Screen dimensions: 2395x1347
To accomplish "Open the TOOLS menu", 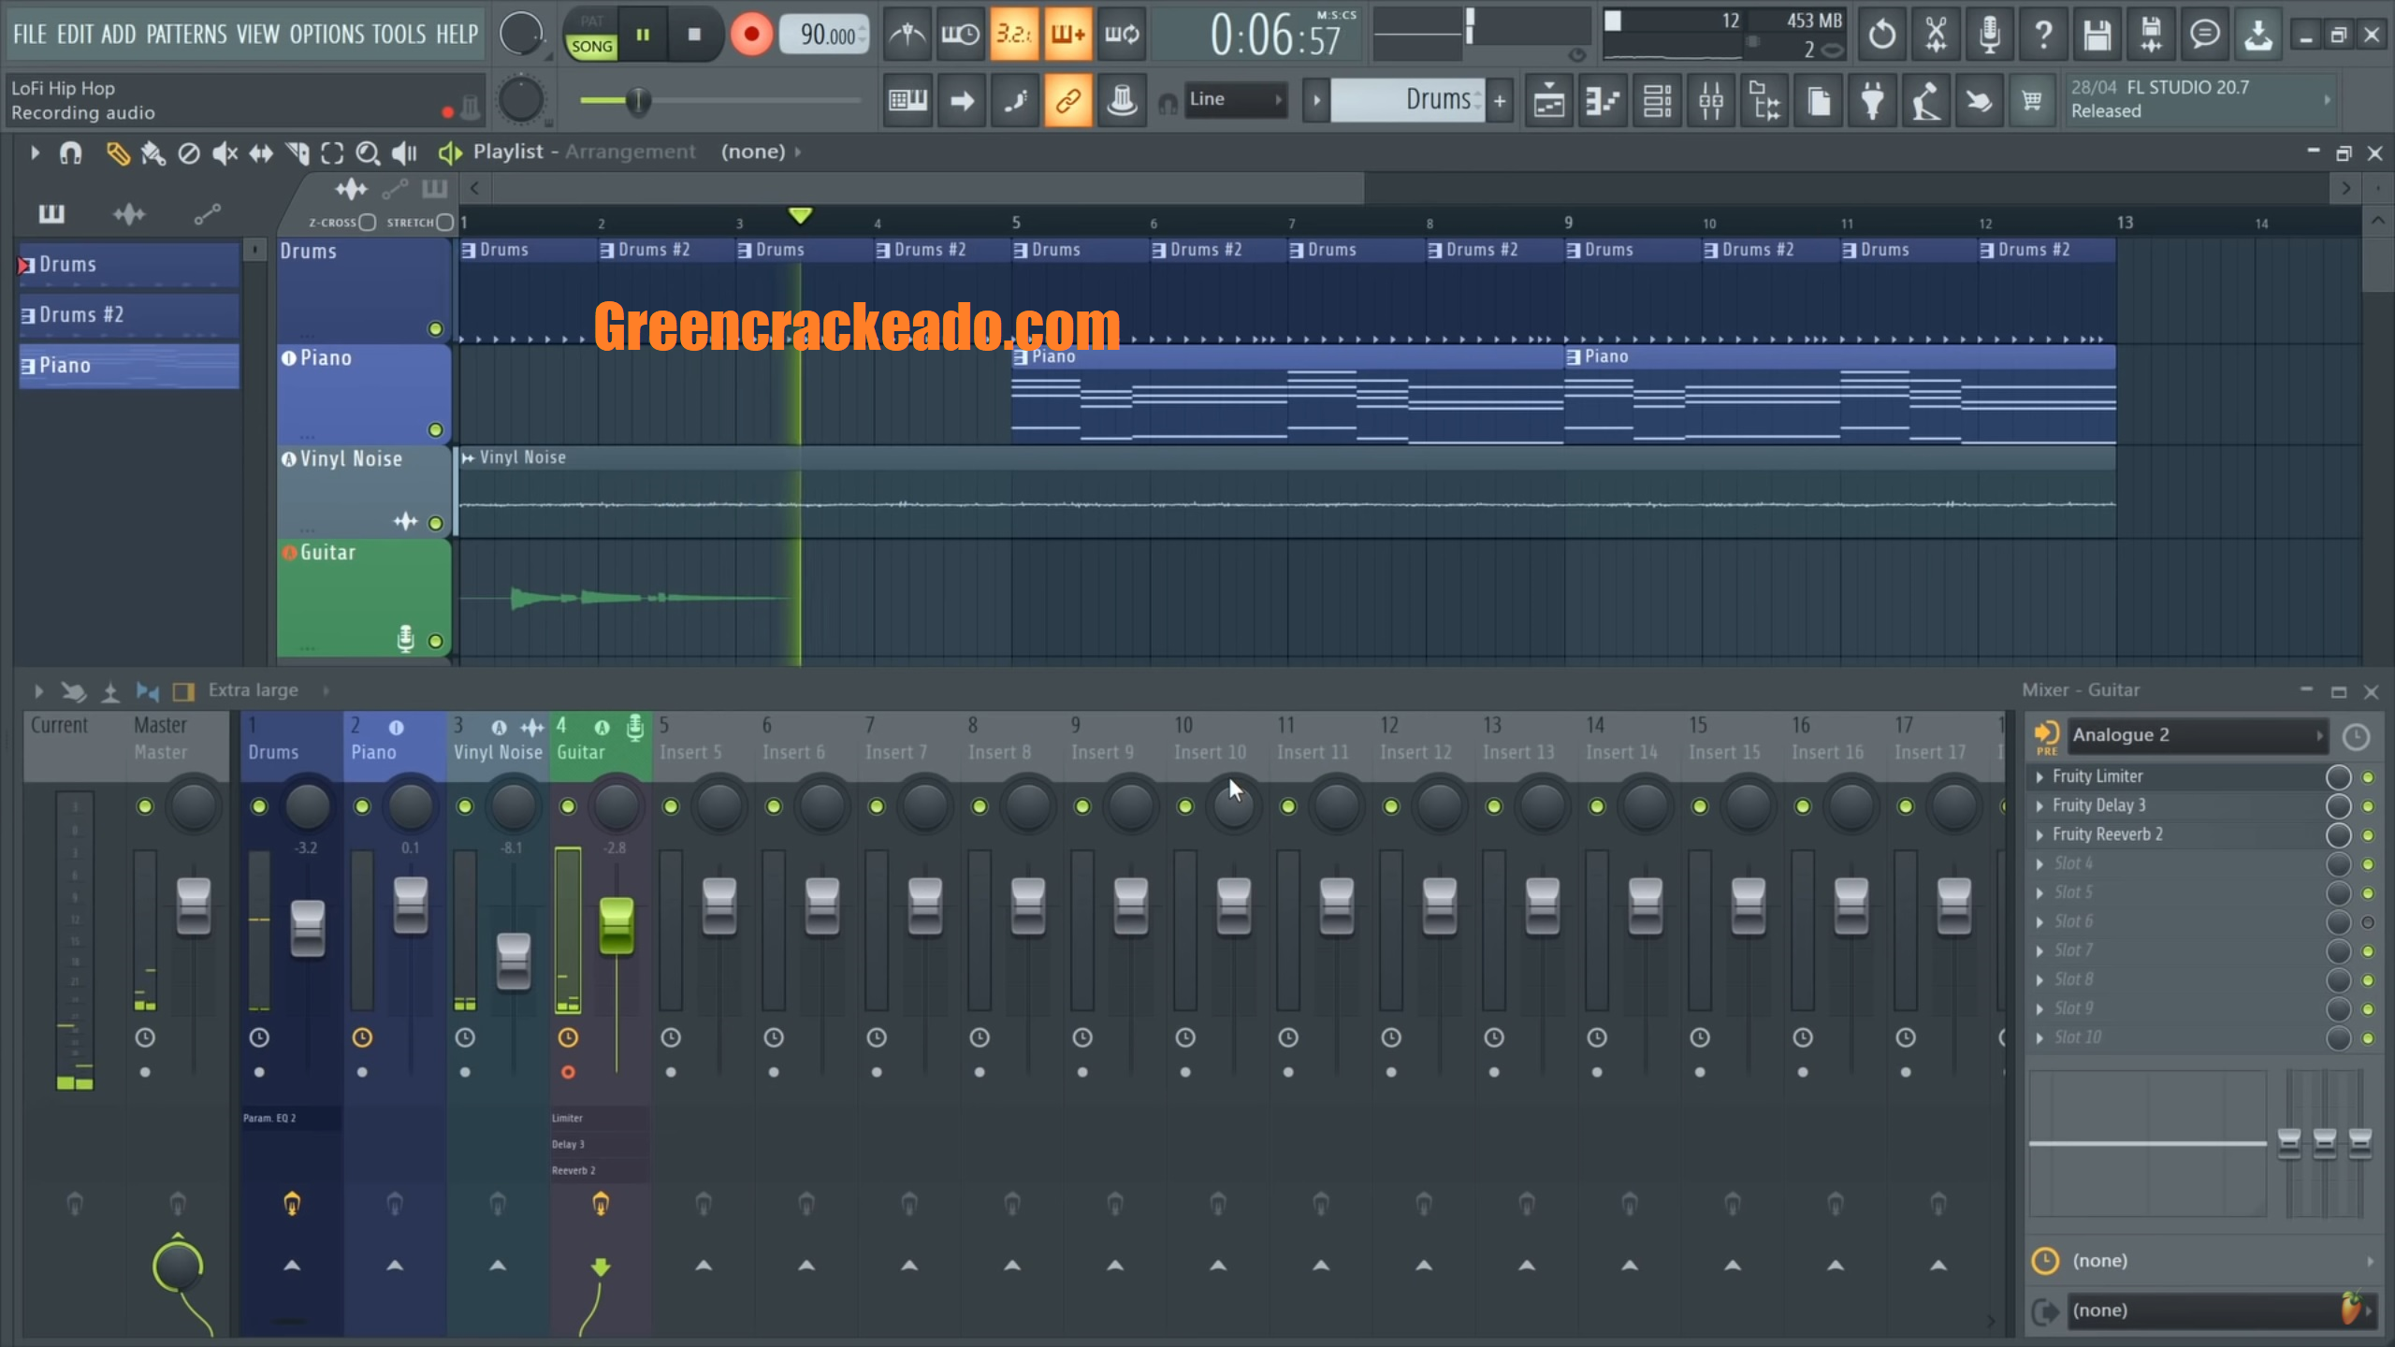I will tap(399, 35).
